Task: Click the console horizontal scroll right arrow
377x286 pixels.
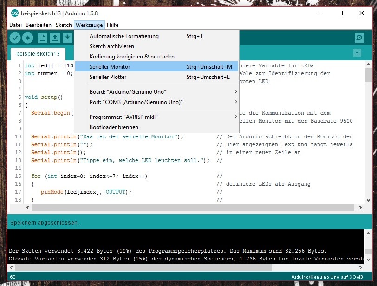Action: click(360, 267)
